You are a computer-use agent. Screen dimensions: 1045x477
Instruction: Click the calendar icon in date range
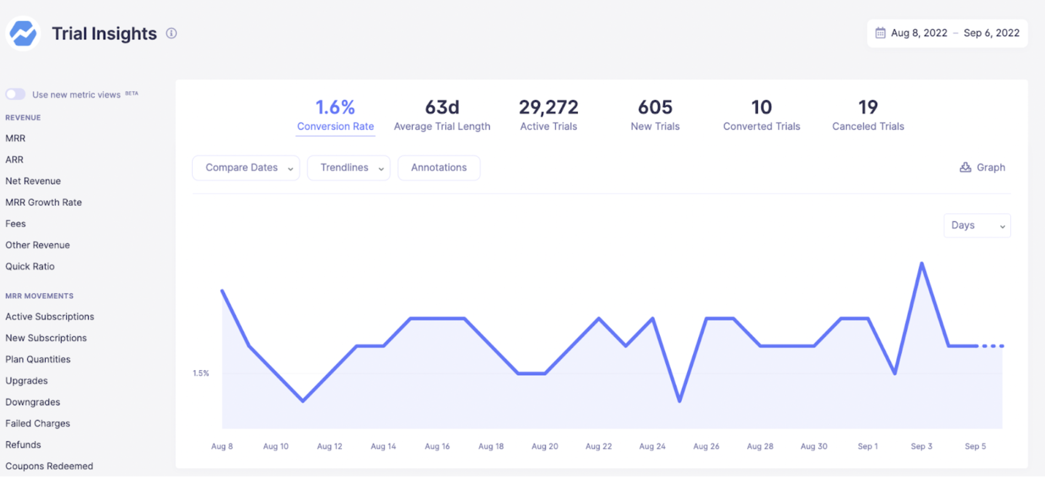(880, 33)
